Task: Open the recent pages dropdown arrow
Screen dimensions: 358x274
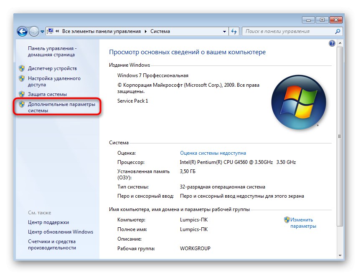Action: (42, 32)
